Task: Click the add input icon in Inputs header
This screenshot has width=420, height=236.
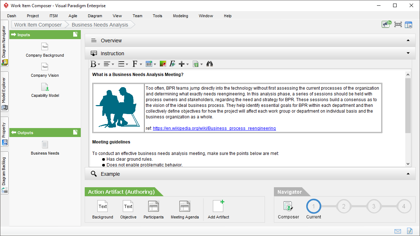Action: click(x=75, y=34)
